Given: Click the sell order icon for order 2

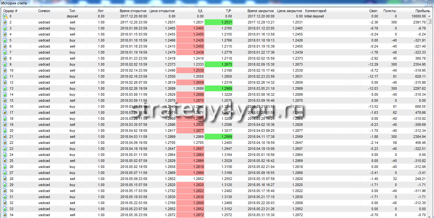Looking at the screenshot, I should point(5,22).
